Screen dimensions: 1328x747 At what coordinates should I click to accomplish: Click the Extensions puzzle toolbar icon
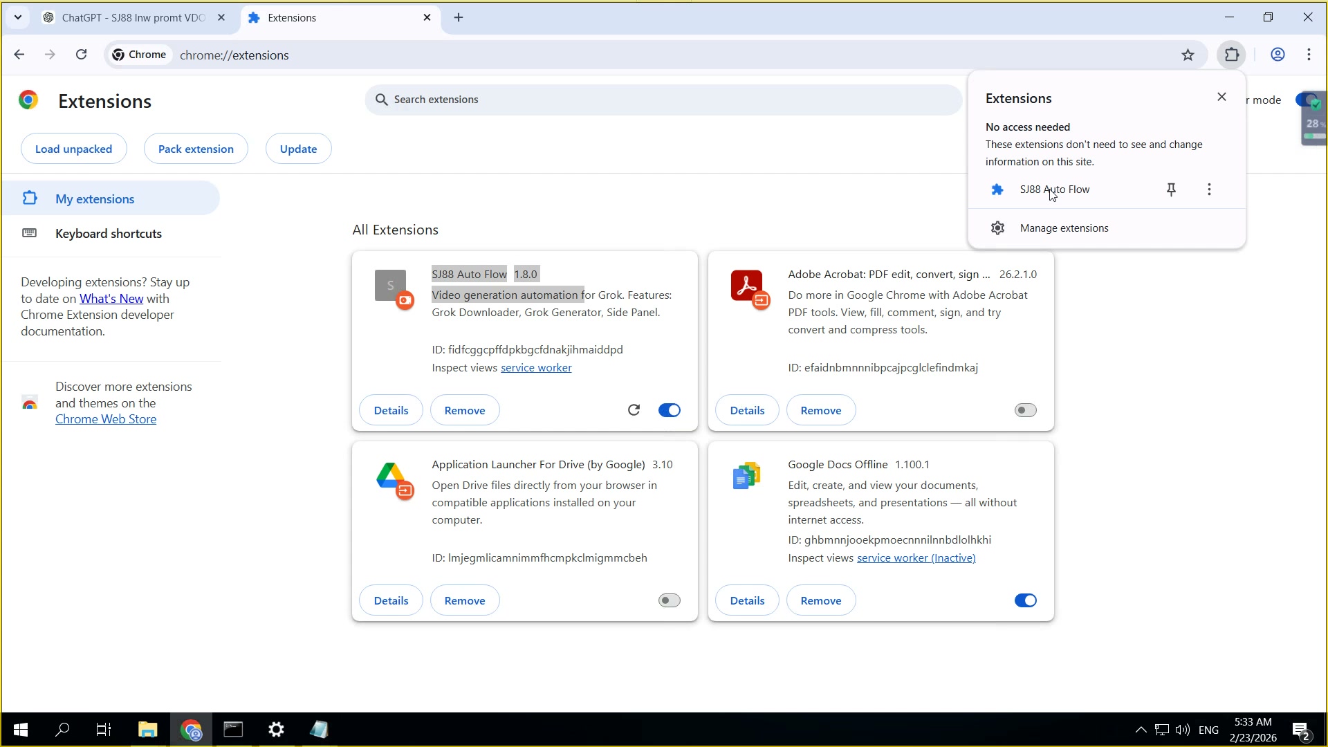pyautogui.click(x=1232, y=55)
